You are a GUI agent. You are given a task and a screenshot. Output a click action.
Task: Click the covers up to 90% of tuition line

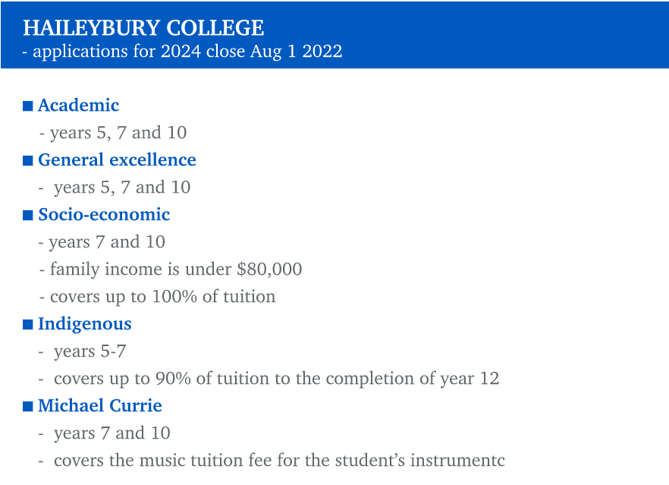coord(269,379)
